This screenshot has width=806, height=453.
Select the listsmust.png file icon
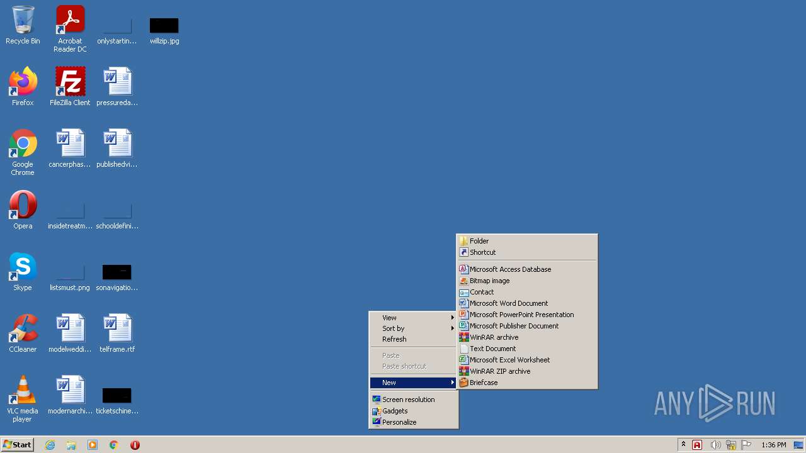[x=70, y=276]
